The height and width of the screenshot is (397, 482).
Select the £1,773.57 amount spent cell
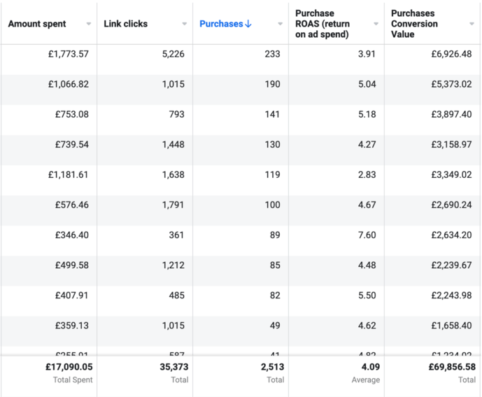pos(68,54)
